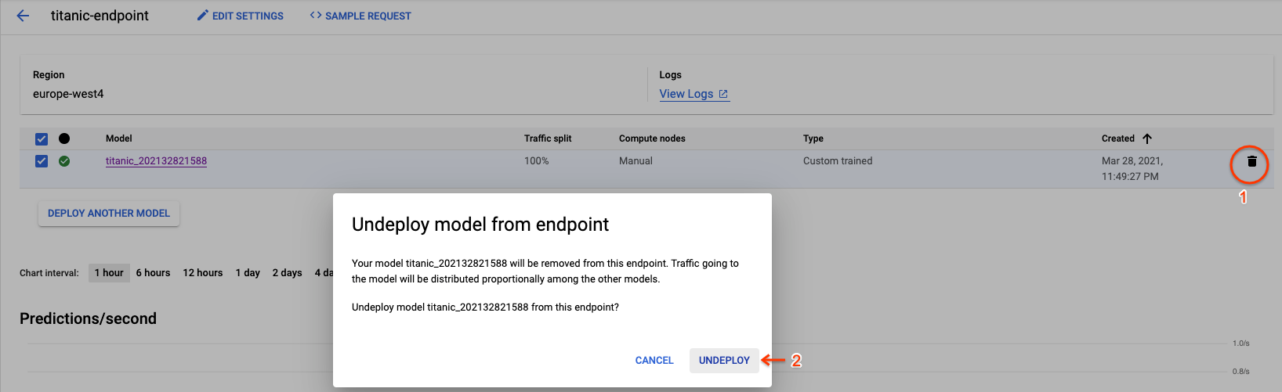Click the green status checkmark icon
This screenshot has height=392, width=1282.
(x=64, y=161)
